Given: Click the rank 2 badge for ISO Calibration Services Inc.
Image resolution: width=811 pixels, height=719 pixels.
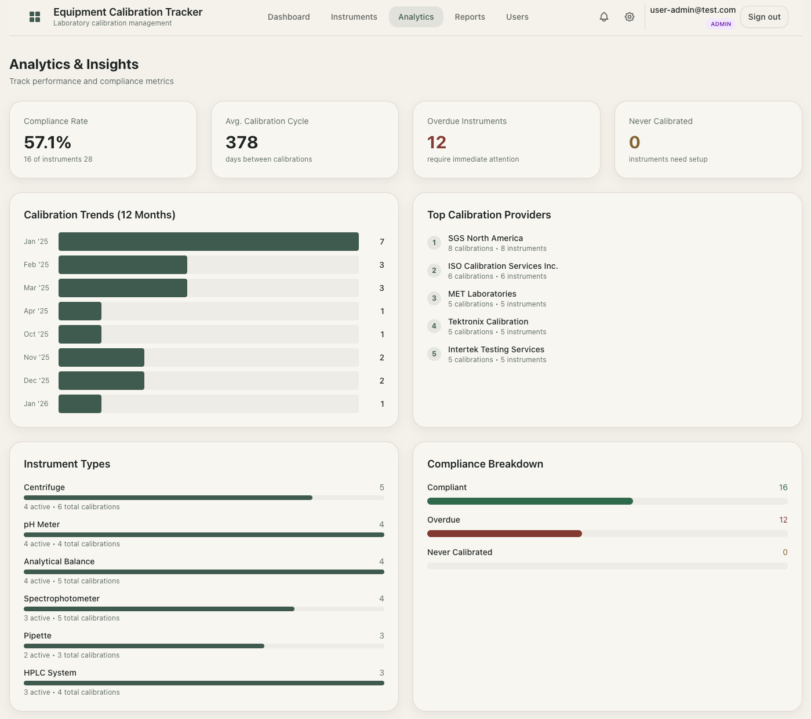Looking at the screenshot, I should tap(434, 271).
